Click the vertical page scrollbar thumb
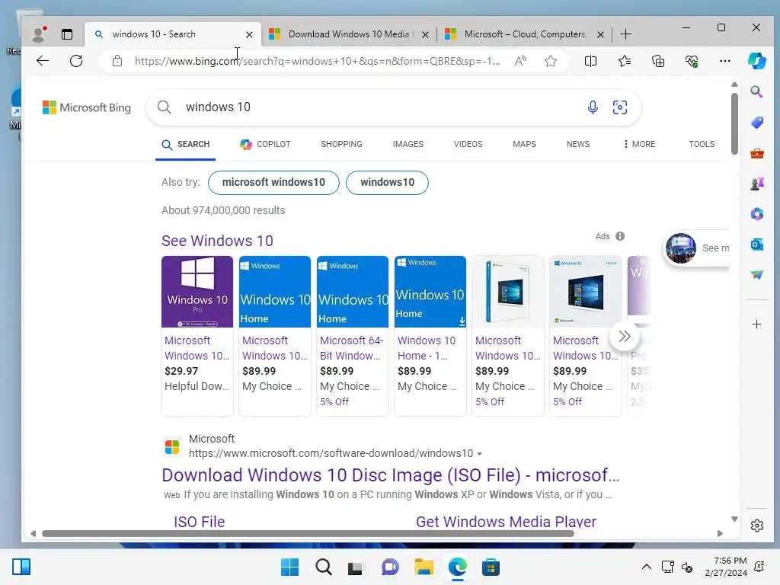 [734, 123]
